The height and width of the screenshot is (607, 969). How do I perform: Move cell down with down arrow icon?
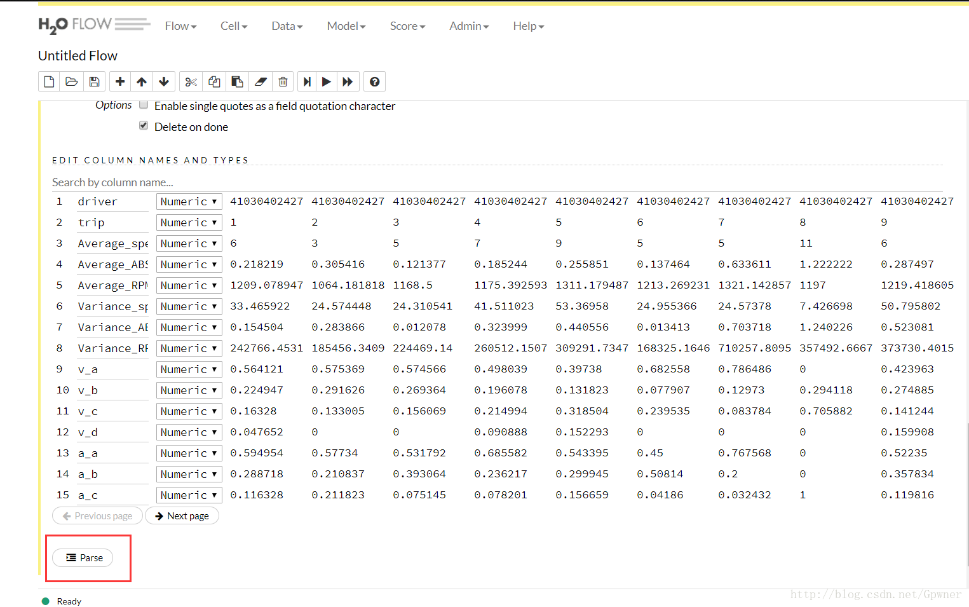click(164, 81)
